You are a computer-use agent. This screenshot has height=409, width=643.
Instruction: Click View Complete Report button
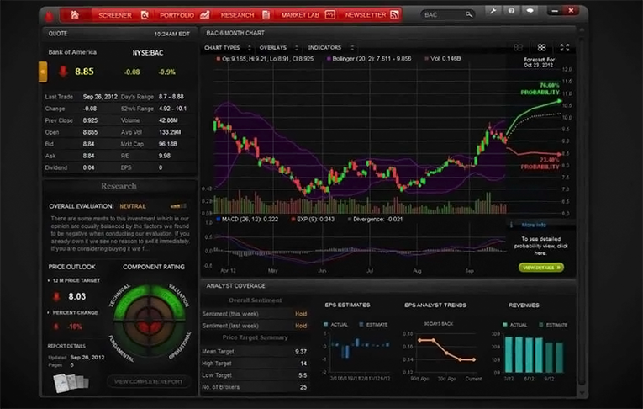tap(149, 381)
